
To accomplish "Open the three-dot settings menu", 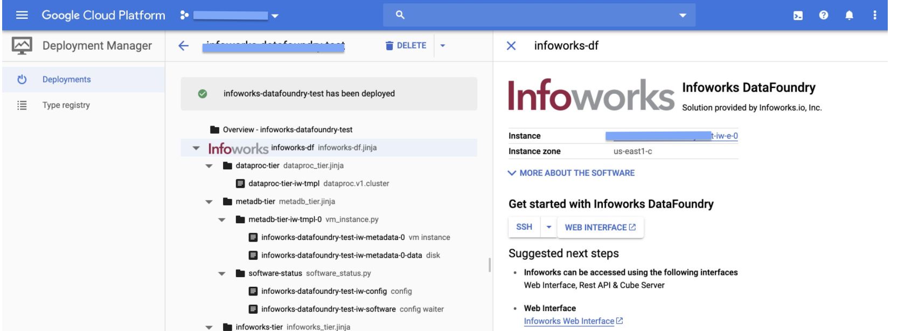I will (x=875, y=16).
